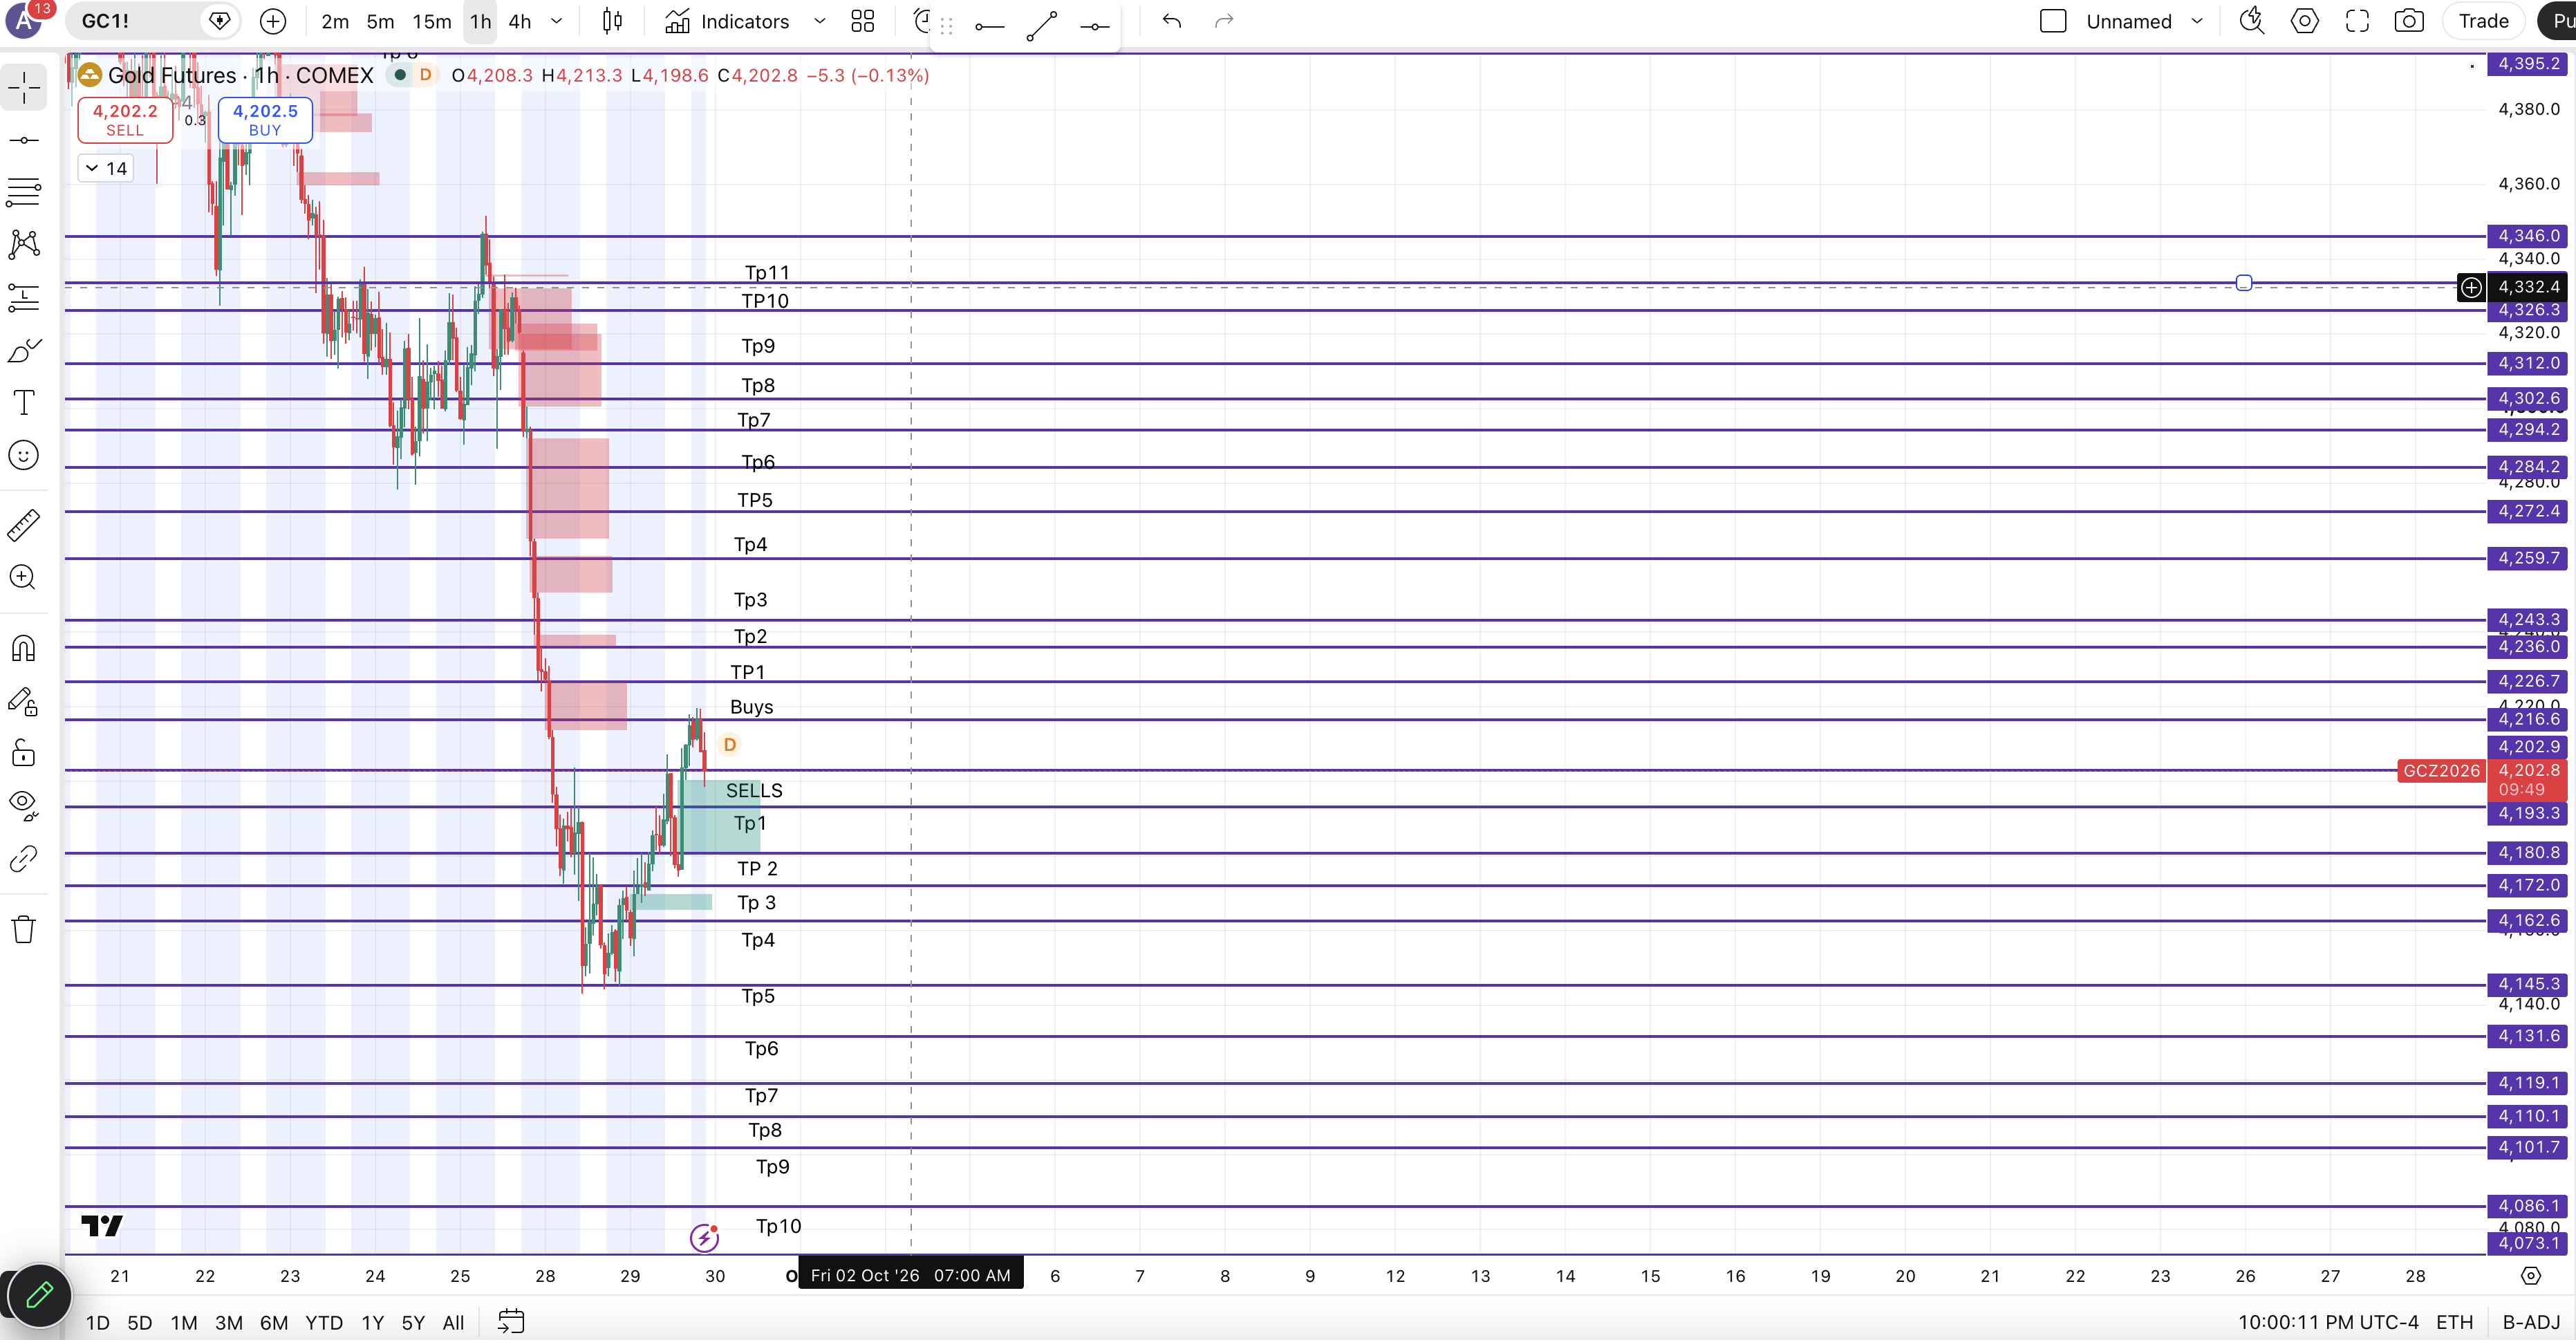Click the link drawings chain icon
Image resolution: width=2576 pixels, height=1340 pixels.
pos(24,858)
